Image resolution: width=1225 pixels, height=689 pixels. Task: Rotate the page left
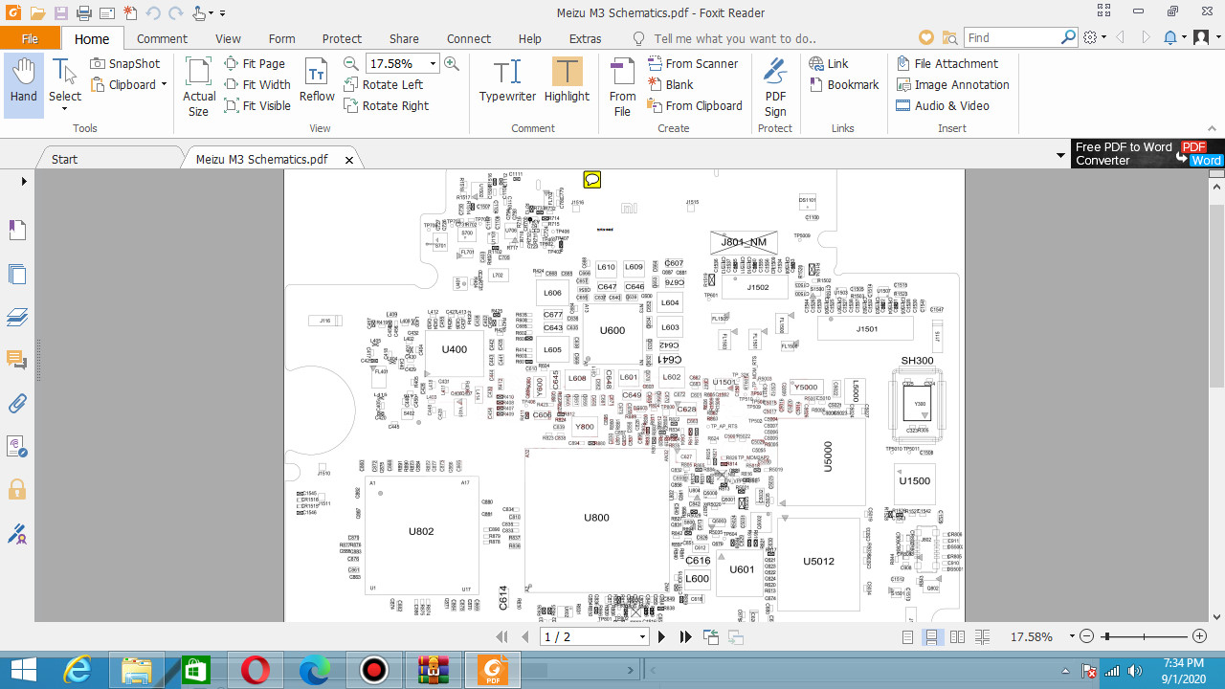click(x=383, y=84)
